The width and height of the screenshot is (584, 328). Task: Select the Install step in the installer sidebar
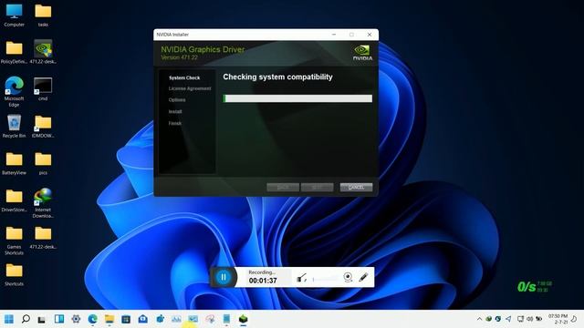[x=175, y=111]
